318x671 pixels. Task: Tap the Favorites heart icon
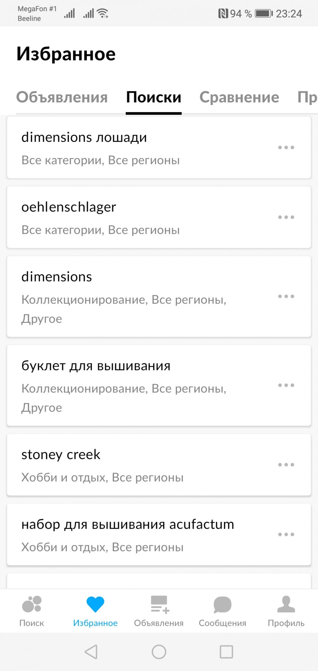(x=95, y=605)
